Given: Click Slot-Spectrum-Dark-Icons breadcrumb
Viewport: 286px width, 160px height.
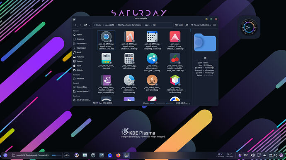Looking at the screenshot, I should [x=129, y=25].
